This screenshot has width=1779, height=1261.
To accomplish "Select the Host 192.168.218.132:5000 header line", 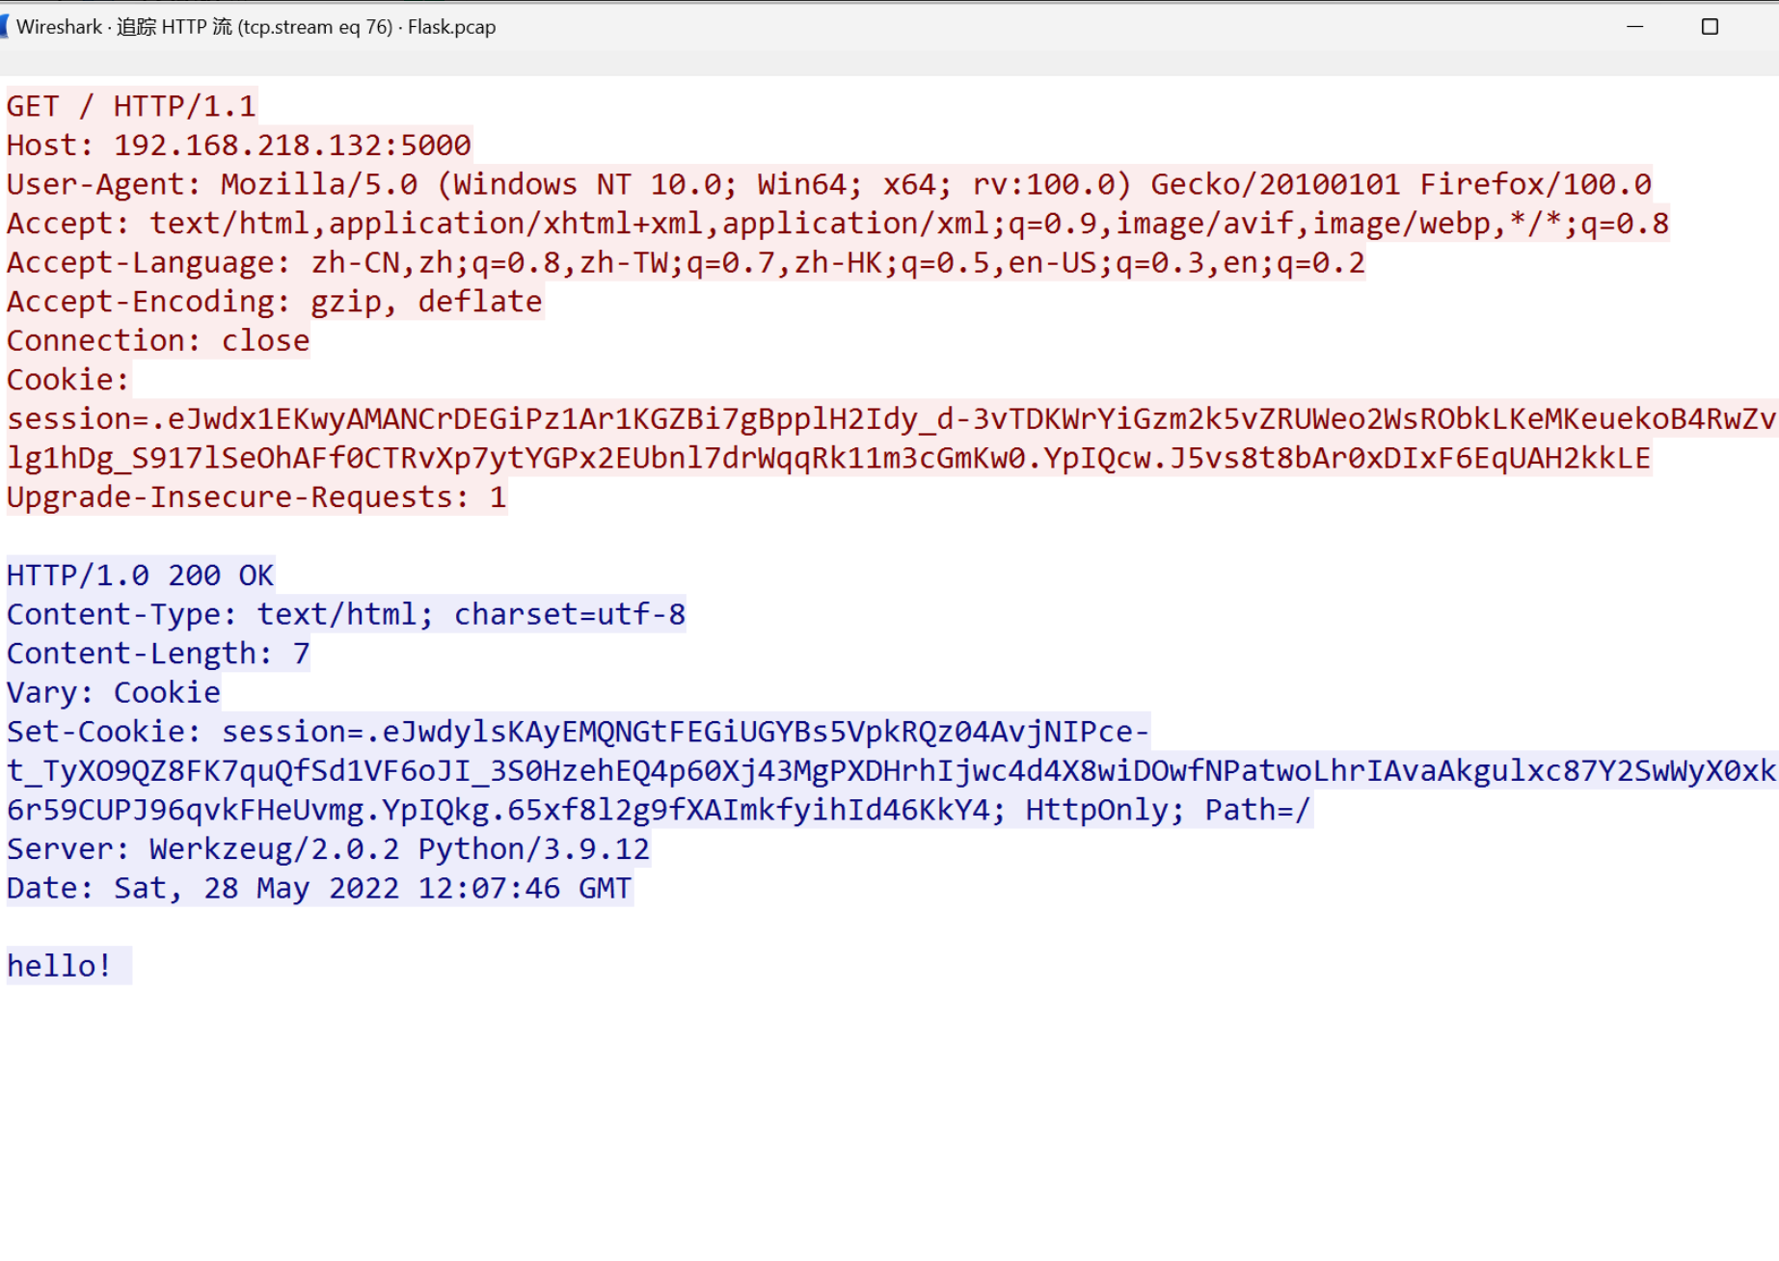I will tap(238, 146).
